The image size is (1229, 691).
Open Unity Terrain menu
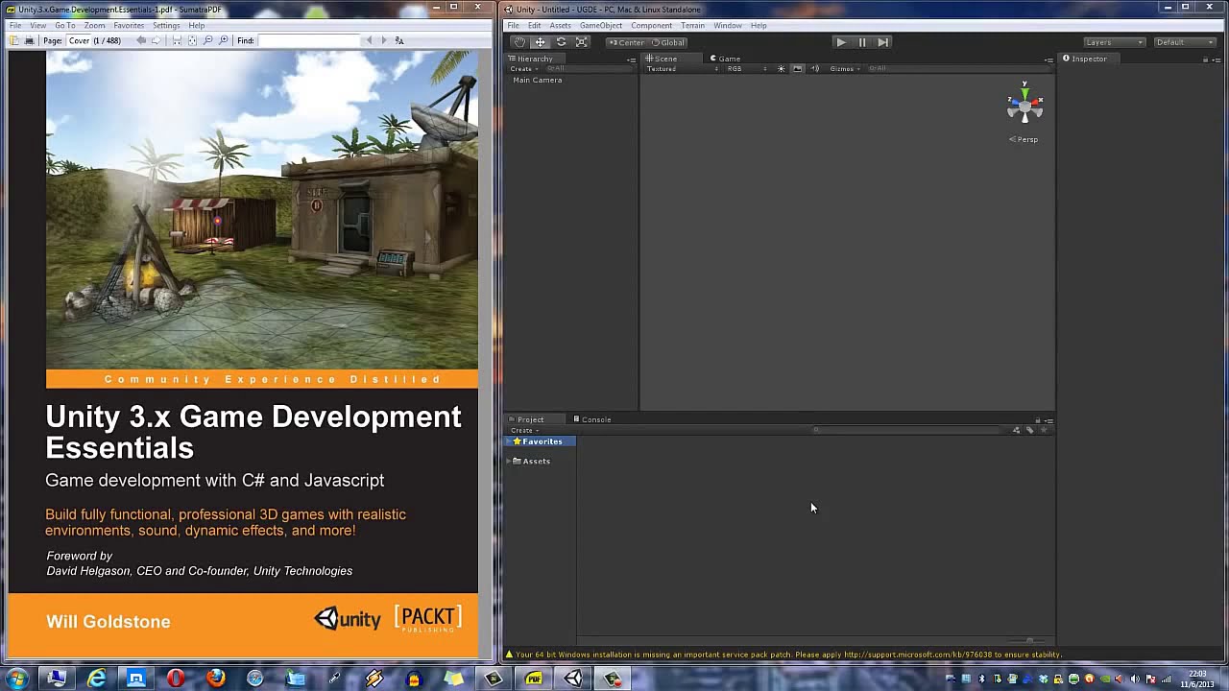point(692,26)
